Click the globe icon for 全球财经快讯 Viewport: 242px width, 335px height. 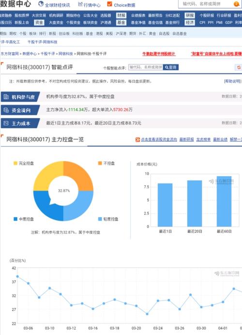[x=41, y=4]
